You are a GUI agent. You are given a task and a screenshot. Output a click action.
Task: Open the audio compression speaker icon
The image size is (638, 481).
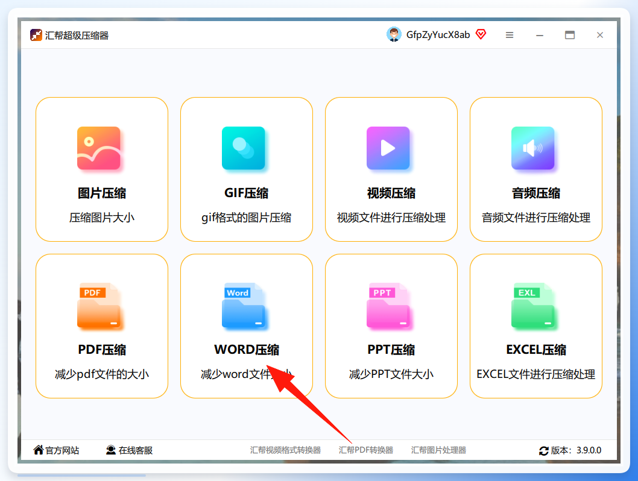click(x=533, y=148)
